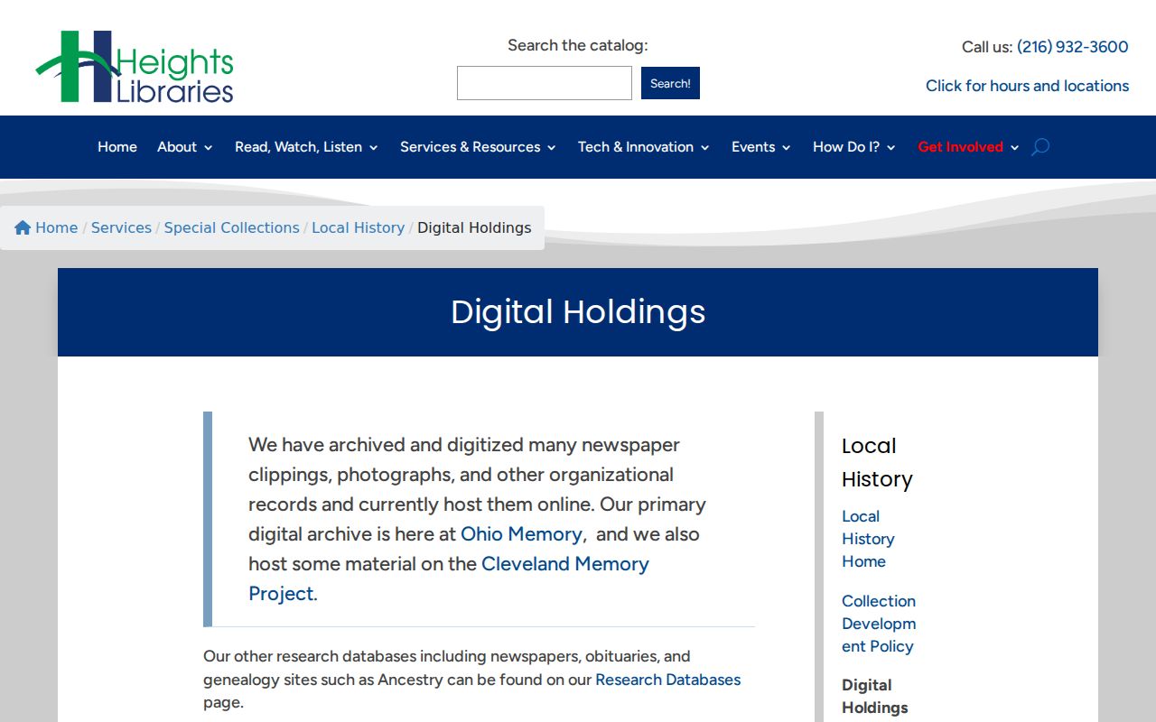1156x722 pixels.
Task: Open the Events menu item
Action: click(753, 147)
